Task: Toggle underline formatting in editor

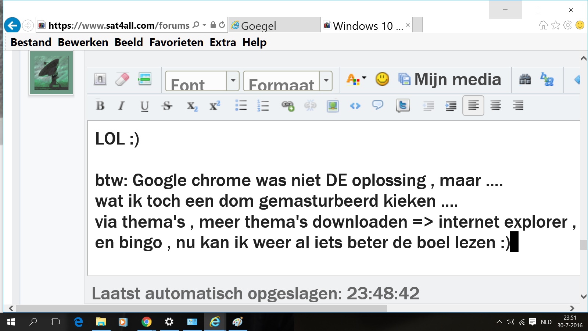Action: pos(144,106)
